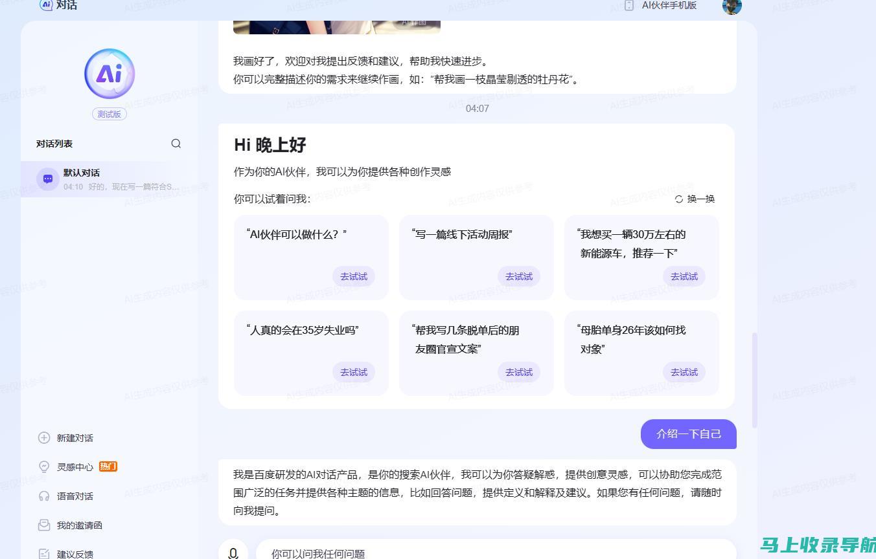This screenshot has width=876, height=559.
Task: Click the "我是百度研发的AI对话产品" reply text
Action: pos(478,492)
